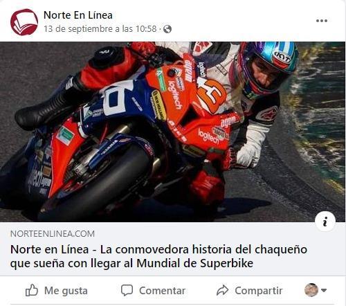
Task: Open the motorcycle racer preview image
Action: click(x=172, y=132)
